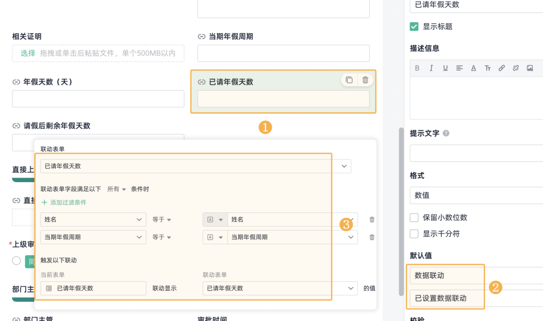
Task: Toggle italic in description editor
Action: click(431, 68)
